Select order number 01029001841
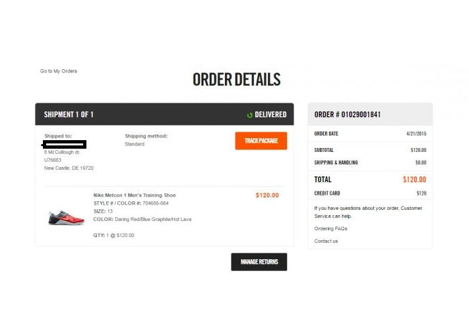The width and height of the screenshot is (469, 327). click(x=348, y=114)
